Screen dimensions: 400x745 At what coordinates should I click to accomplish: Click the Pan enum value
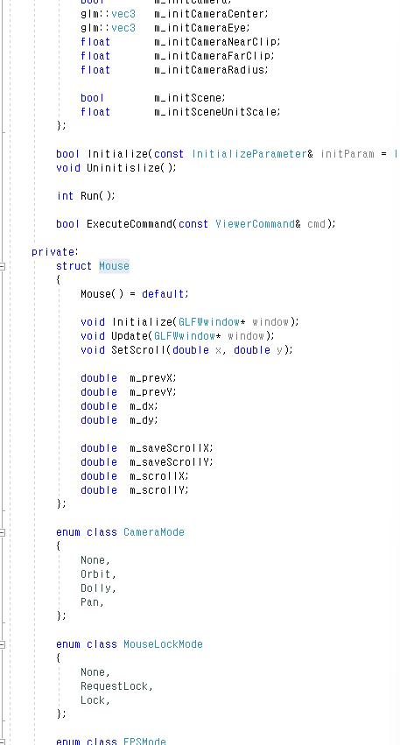tap(90, 602)
